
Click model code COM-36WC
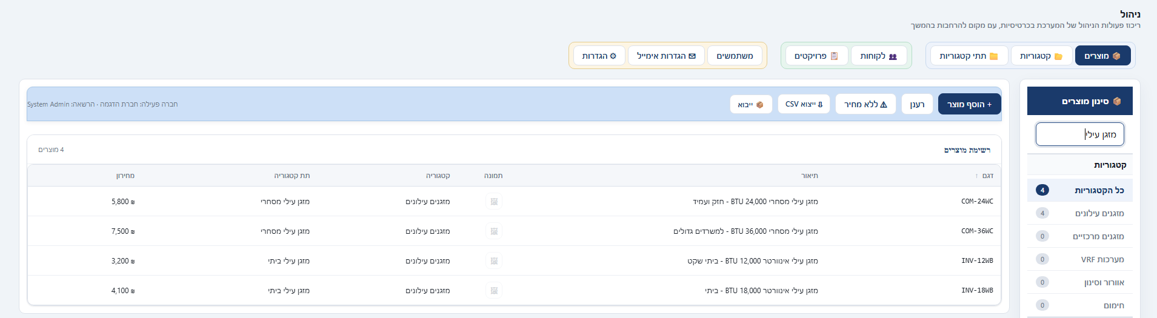977,231
